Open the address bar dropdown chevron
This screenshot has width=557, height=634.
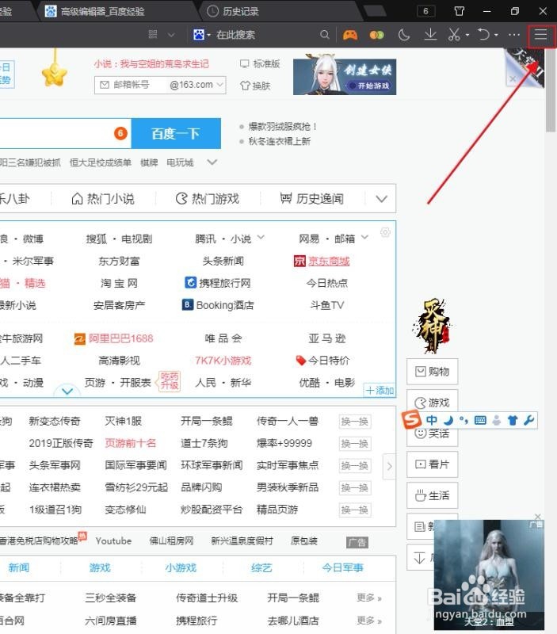(x=171, y=35)
